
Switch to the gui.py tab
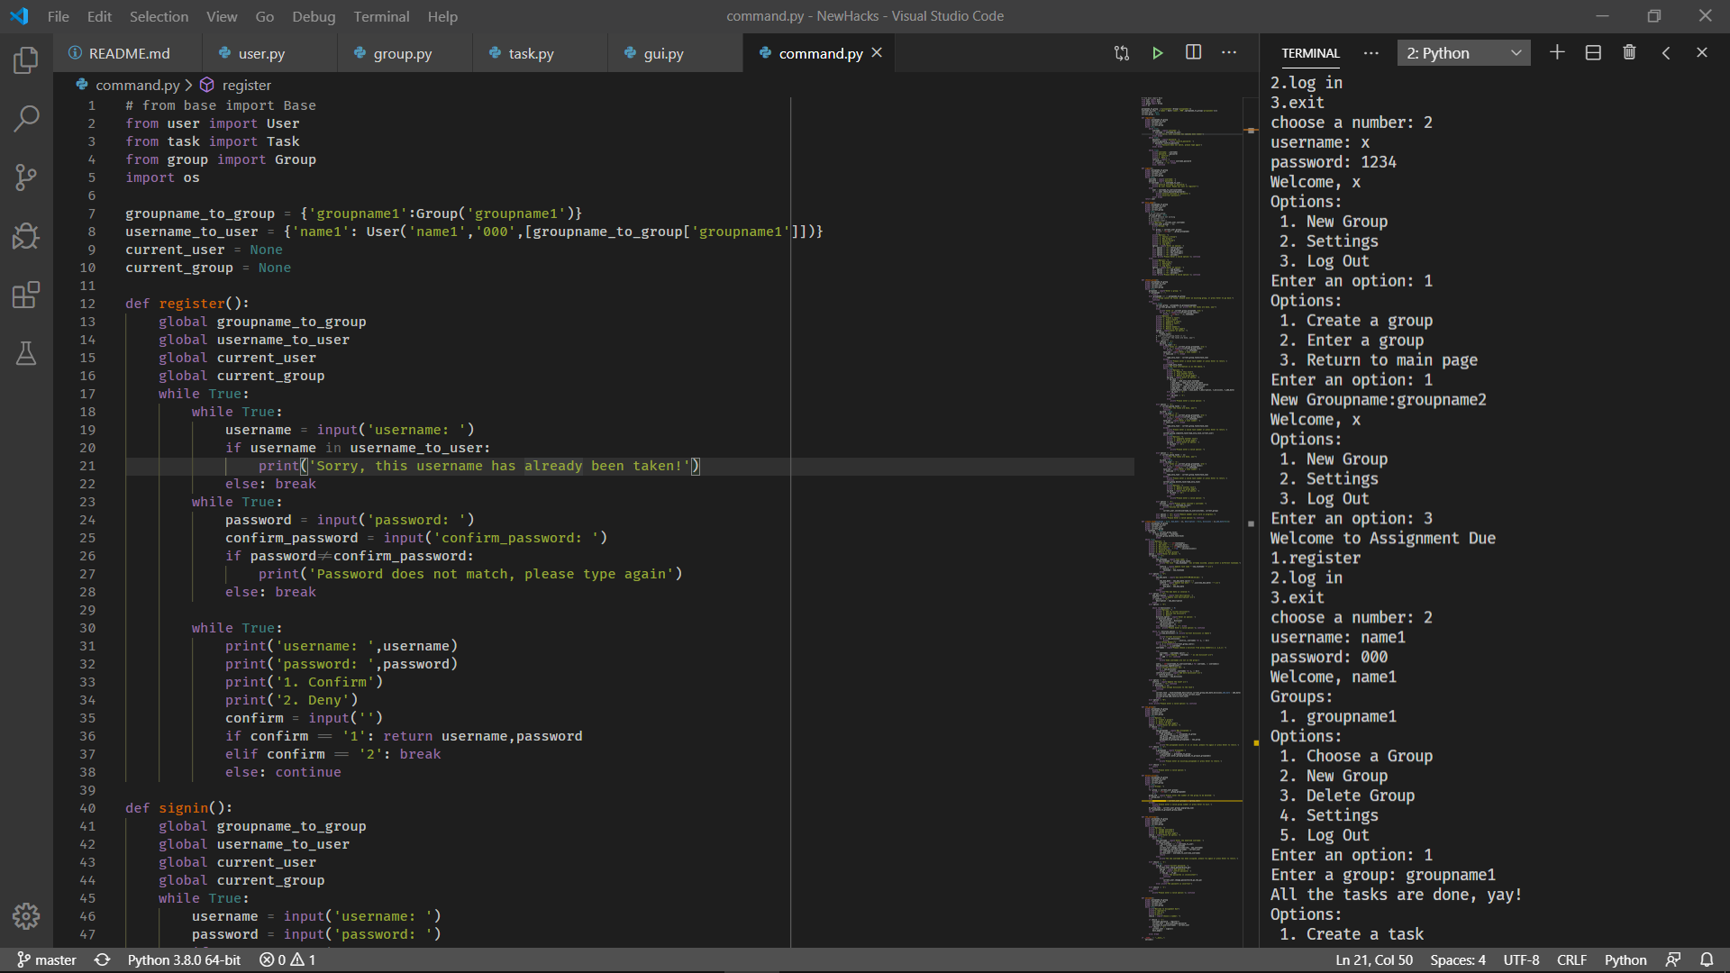coord(663,54)
